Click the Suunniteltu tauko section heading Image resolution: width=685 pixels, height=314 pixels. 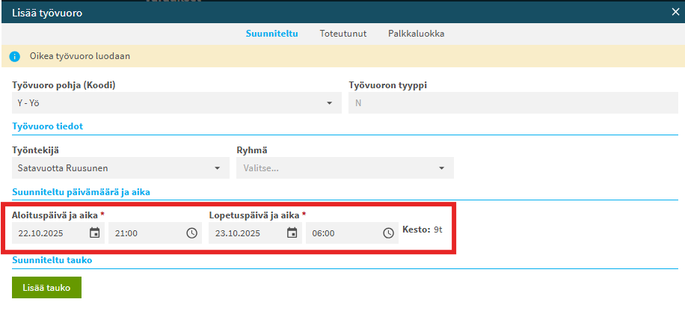(x=52, y=260)
